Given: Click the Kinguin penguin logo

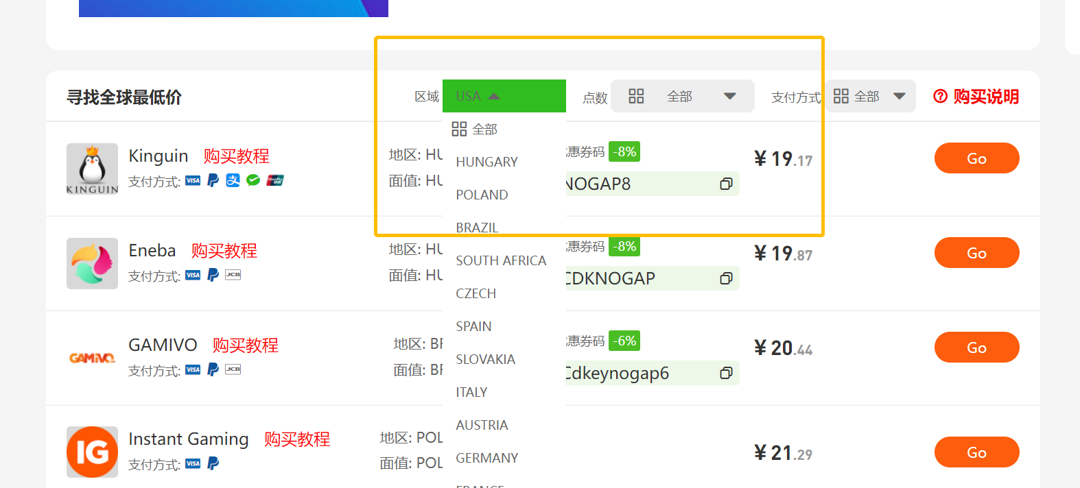Looking at the screenshot, I should [92, 169].
